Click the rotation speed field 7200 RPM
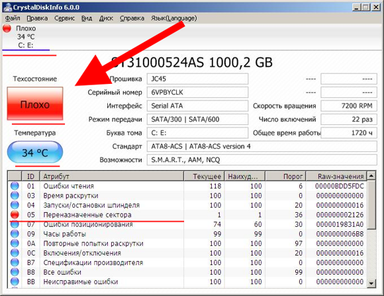 349,106
